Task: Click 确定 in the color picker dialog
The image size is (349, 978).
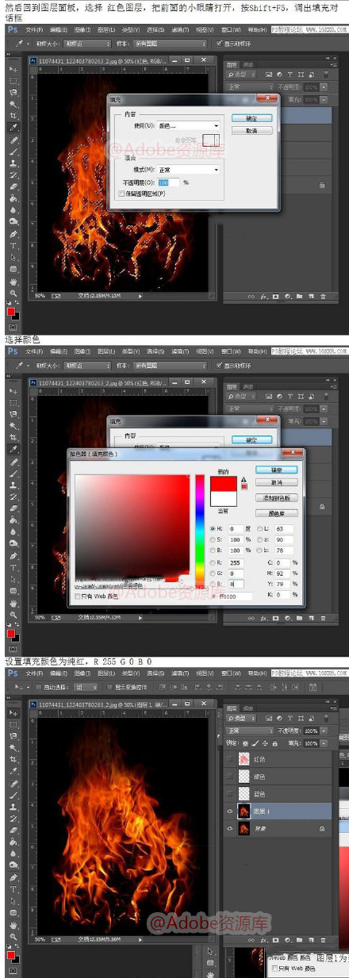Action: [x=277, y=470]
